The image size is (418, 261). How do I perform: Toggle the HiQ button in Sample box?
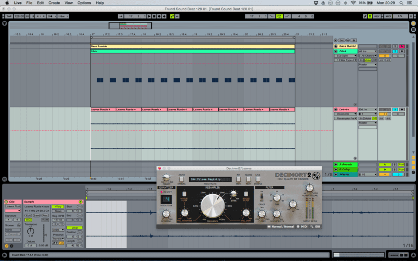[x=28, y=220]
